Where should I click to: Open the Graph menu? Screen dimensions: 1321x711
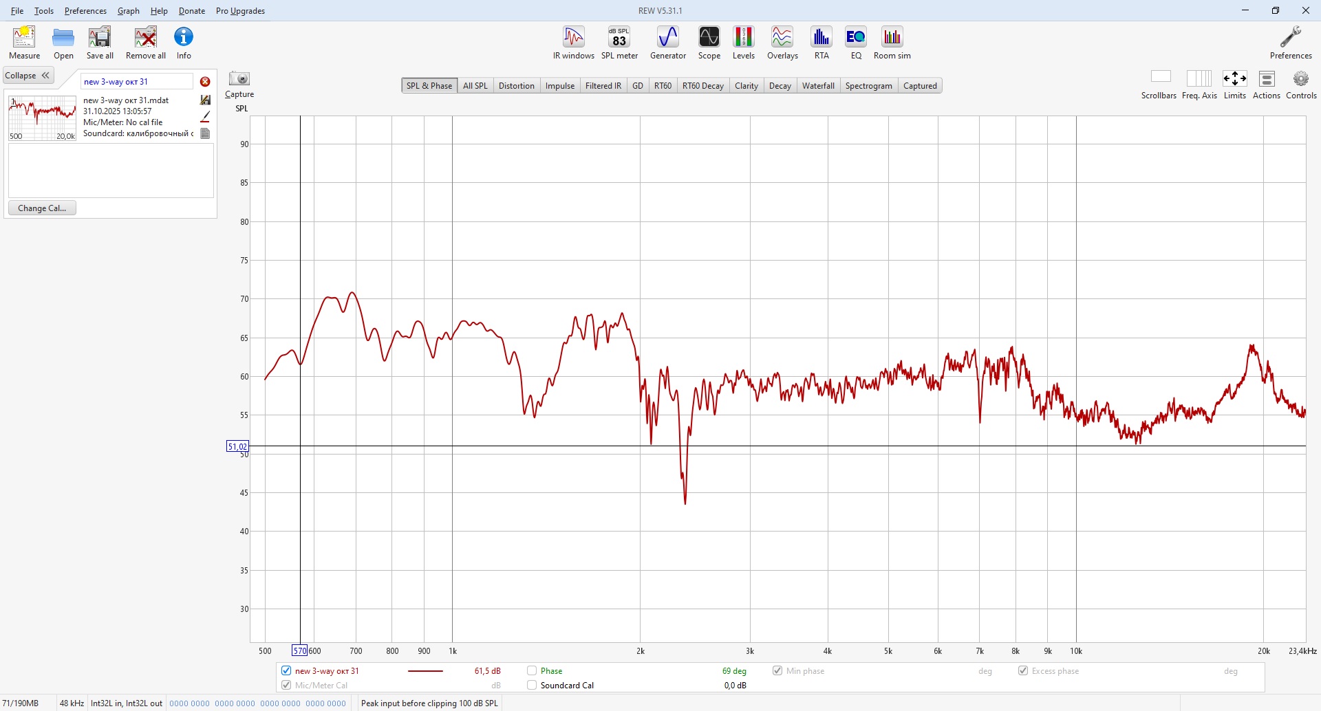click(x=129, y=11)
